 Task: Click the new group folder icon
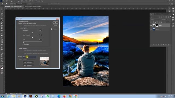coord(164,45)
